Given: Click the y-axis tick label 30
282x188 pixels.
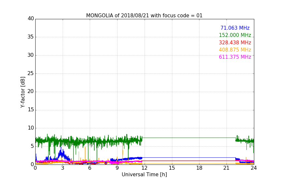Looking at the screenshot, I should [x=31, y=55].
